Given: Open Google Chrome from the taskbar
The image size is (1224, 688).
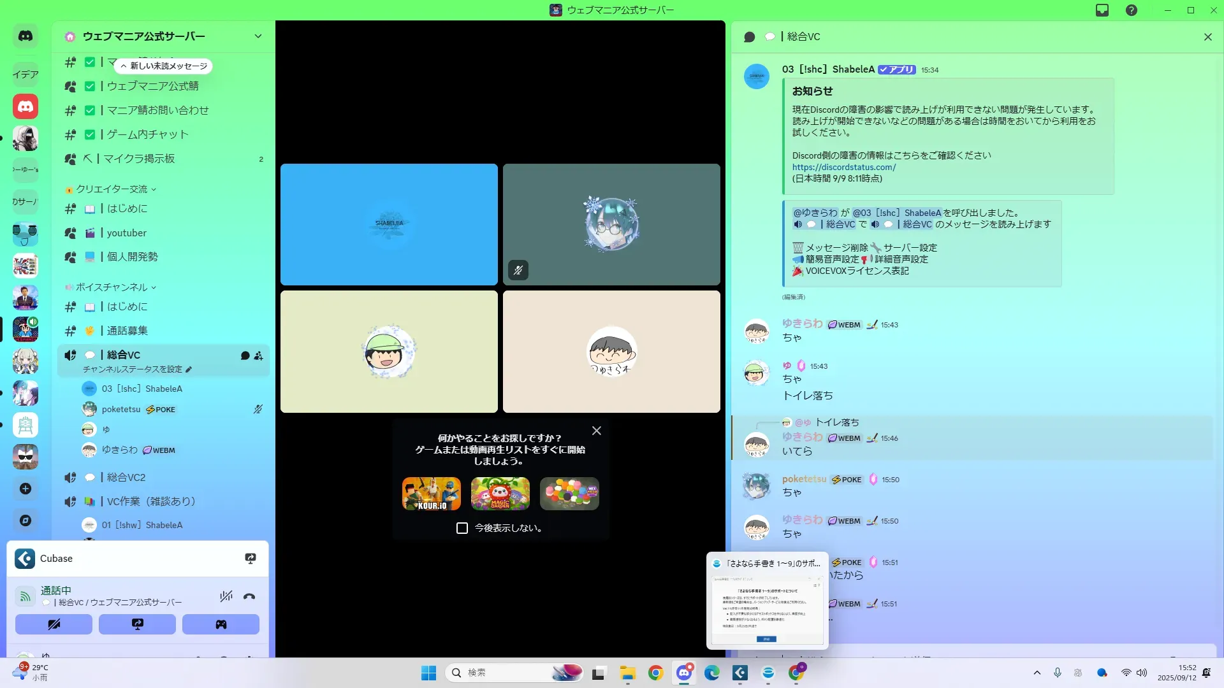Looking at the screenshot, I should [x=655, y=673].
